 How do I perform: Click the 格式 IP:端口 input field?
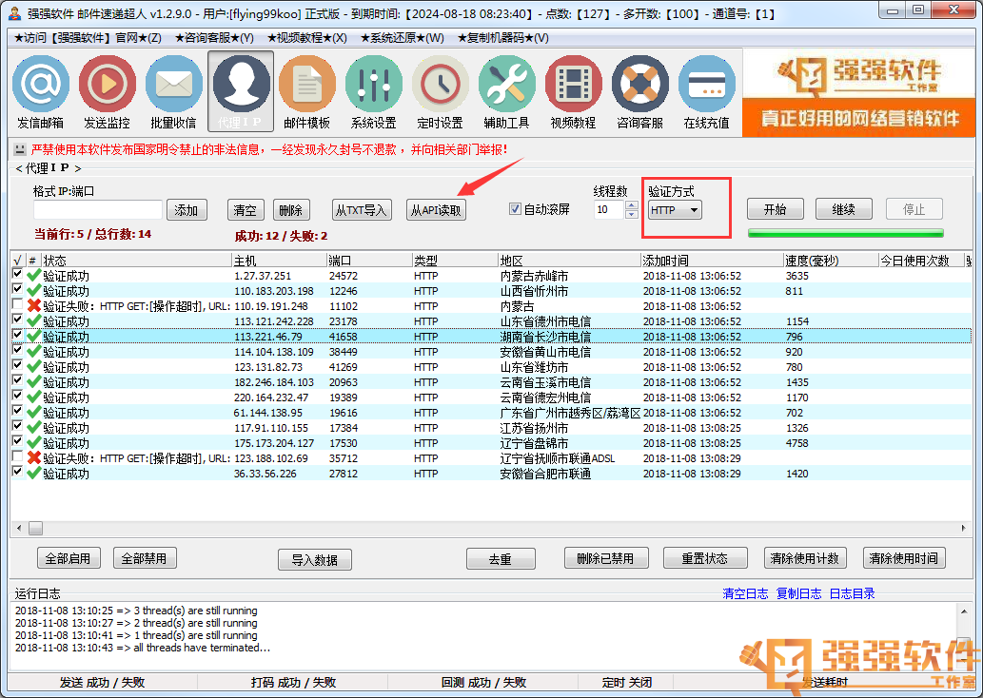click(x=97, y=209)
